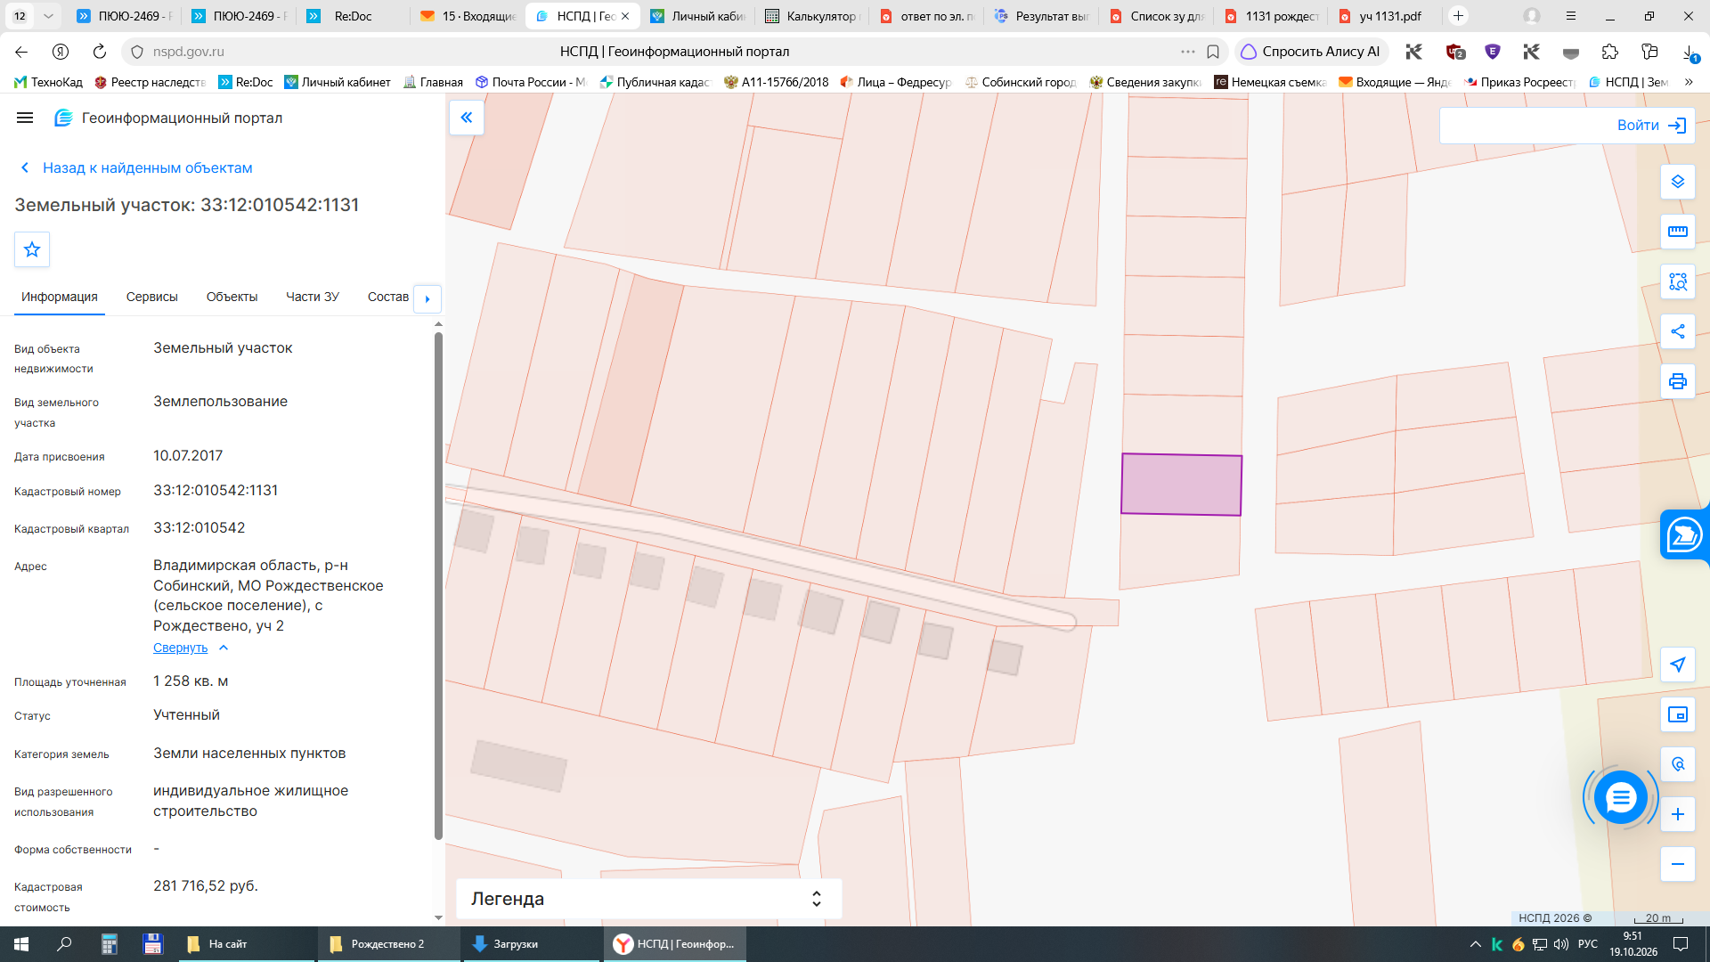Expand the Легенда panel

coord(648,899)
